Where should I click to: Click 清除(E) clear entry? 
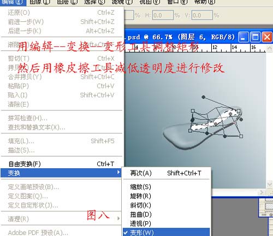[61, 104]
